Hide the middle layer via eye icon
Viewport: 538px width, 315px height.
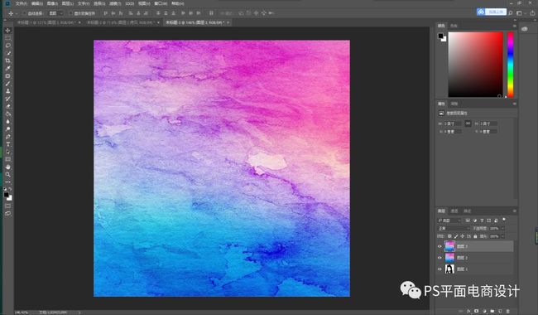440,258
